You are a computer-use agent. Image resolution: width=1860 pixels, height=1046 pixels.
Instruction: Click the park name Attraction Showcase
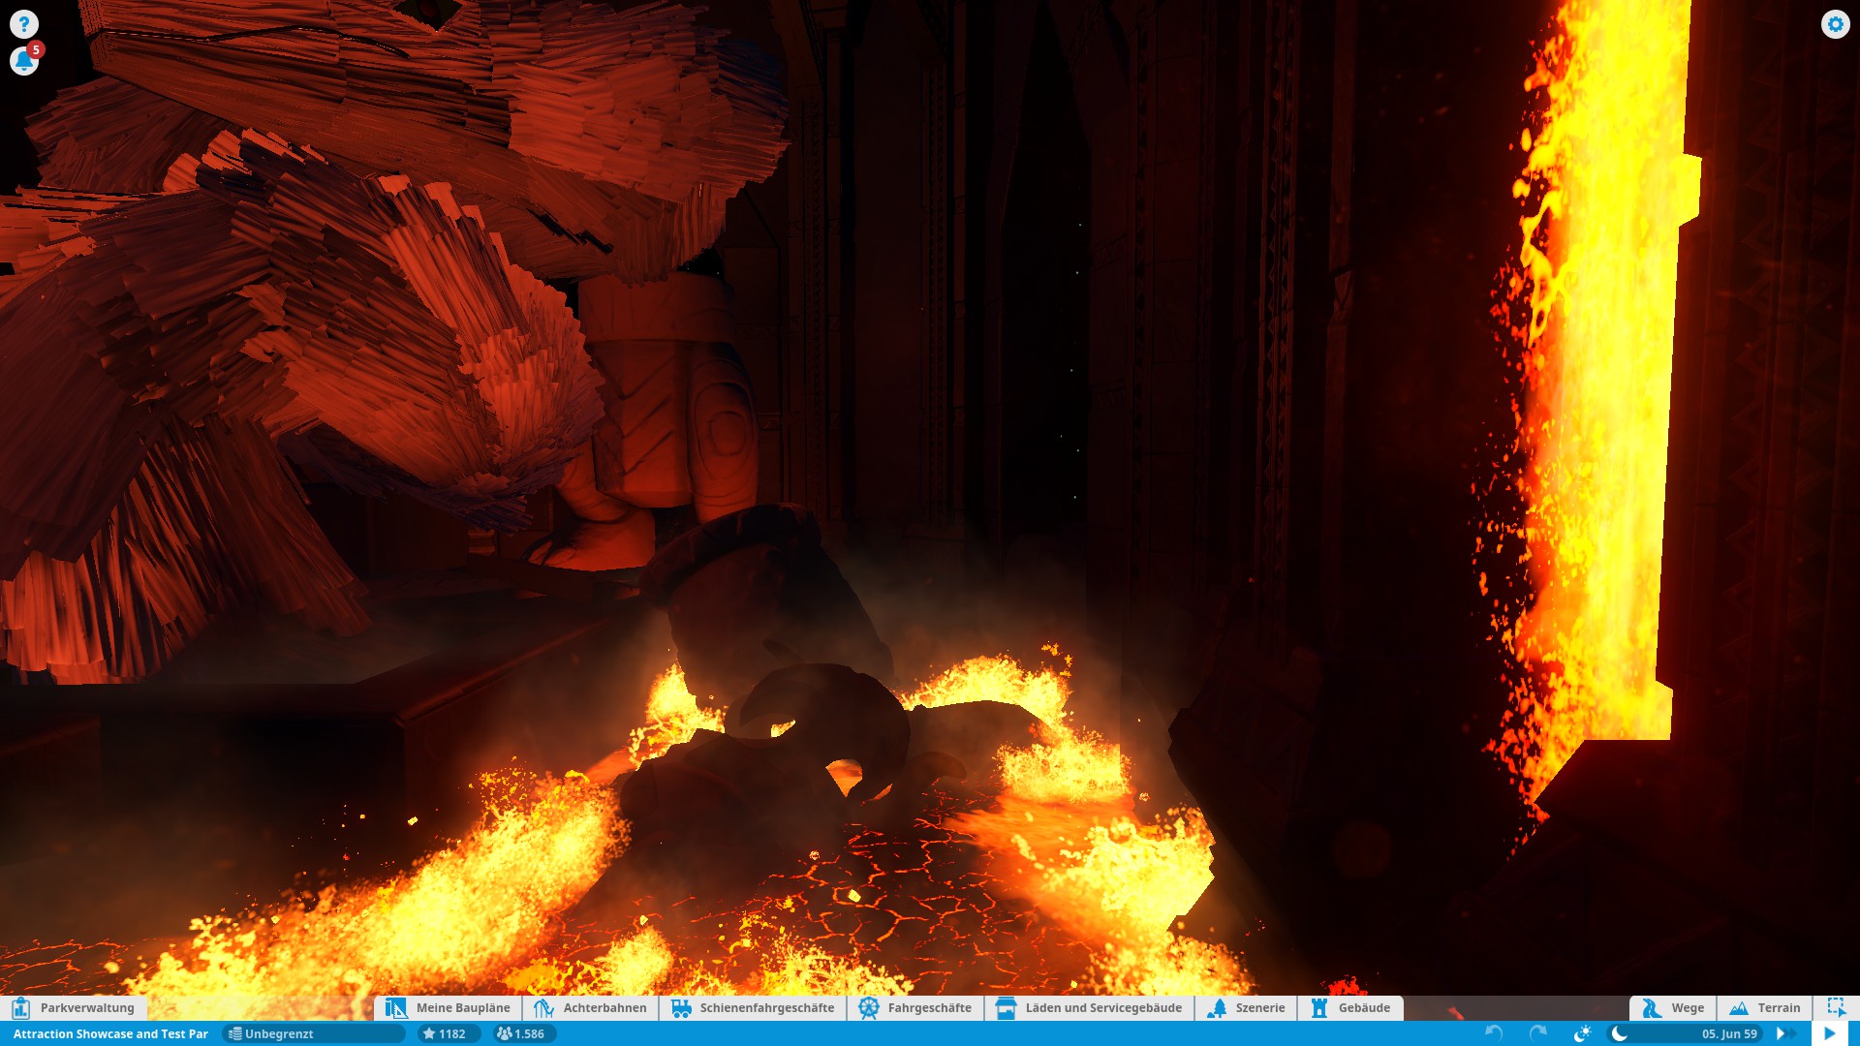click(110, 1034)
